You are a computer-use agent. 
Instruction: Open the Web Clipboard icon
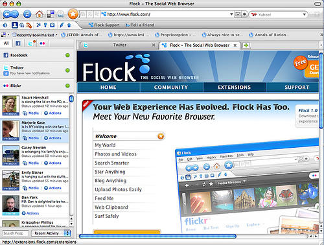pos(52,25)
